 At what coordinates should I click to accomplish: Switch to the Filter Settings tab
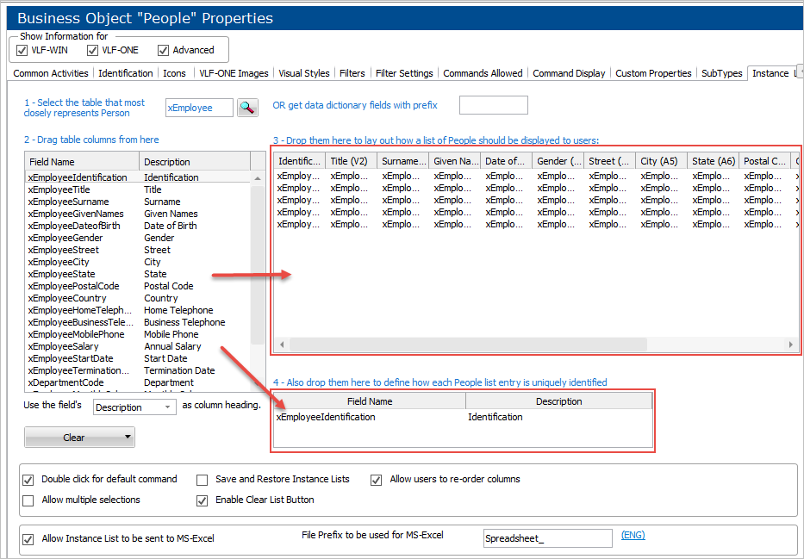click(x=404, y=73)
